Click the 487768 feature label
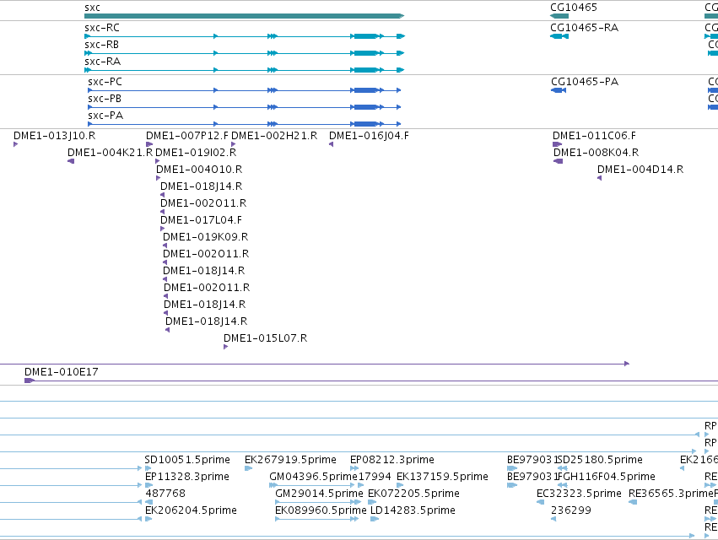Viewport: 718px width, 540px height. click(165, 494)
